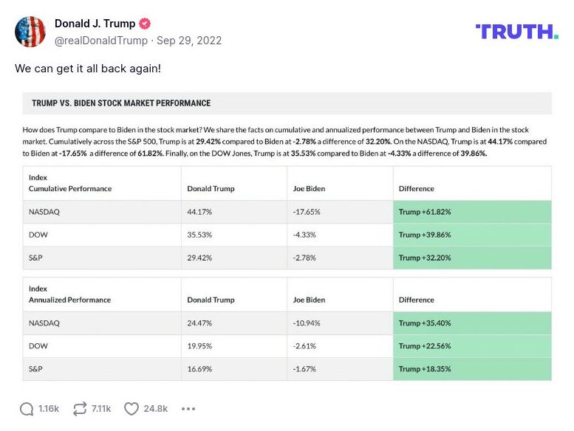This screenshot has height=431, width=574.
Task: Click the red verified badge
Action: (146, 24)
